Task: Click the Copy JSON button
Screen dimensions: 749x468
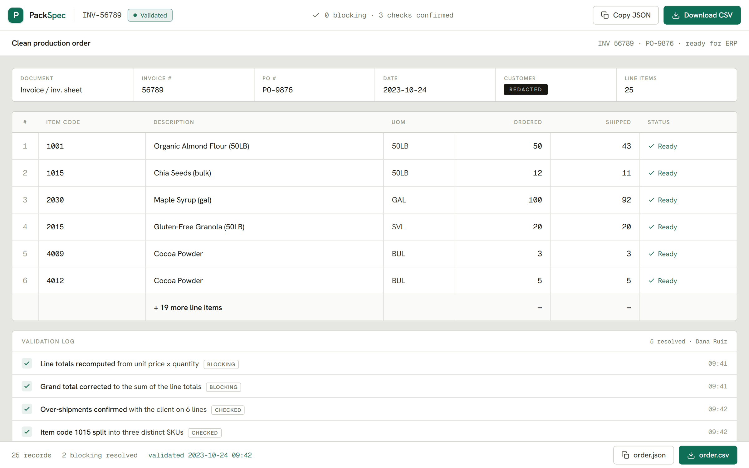Action: pos(625,15)
